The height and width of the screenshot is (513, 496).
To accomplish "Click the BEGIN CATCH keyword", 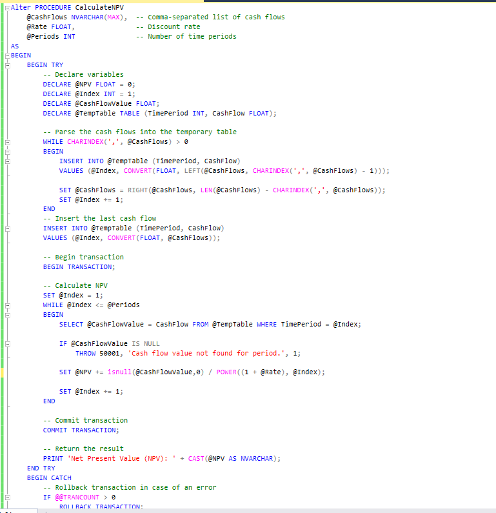I will tap(49, 478).
